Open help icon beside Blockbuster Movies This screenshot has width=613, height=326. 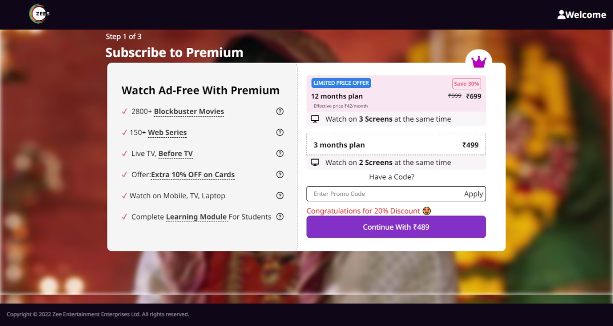pyautogui.click(x=280, y=112)
